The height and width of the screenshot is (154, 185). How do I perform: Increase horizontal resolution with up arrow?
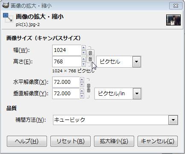click(82, 80)
